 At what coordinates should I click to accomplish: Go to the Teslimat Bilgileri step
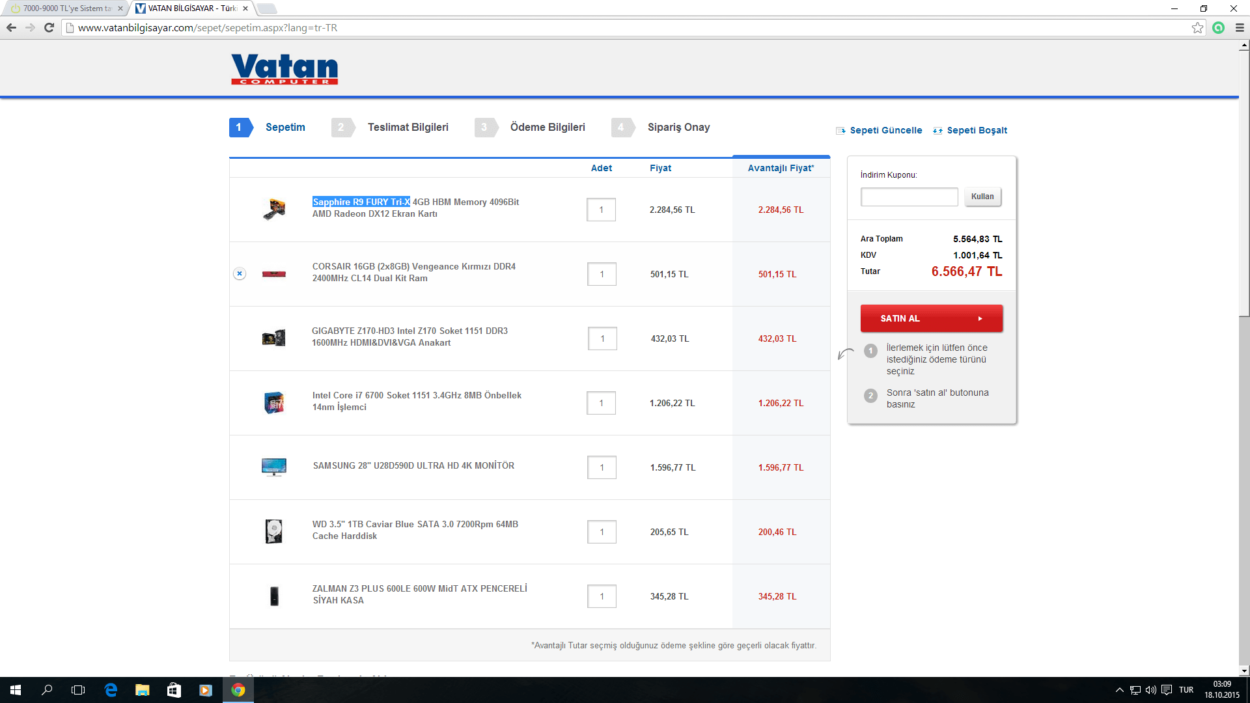click(x=408, y=128)
